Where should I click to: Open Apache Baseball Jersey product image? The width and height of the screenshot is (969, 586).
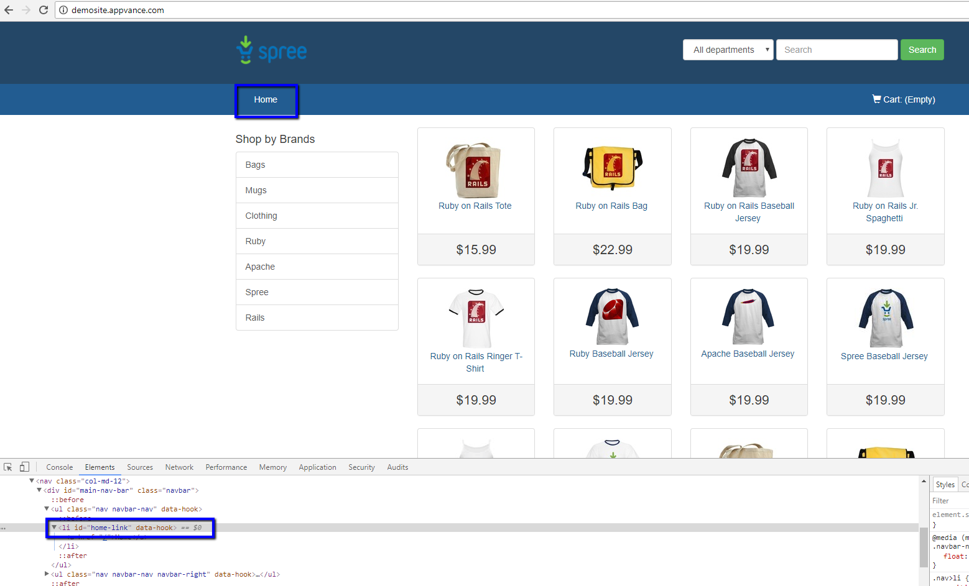click(749, 316)
